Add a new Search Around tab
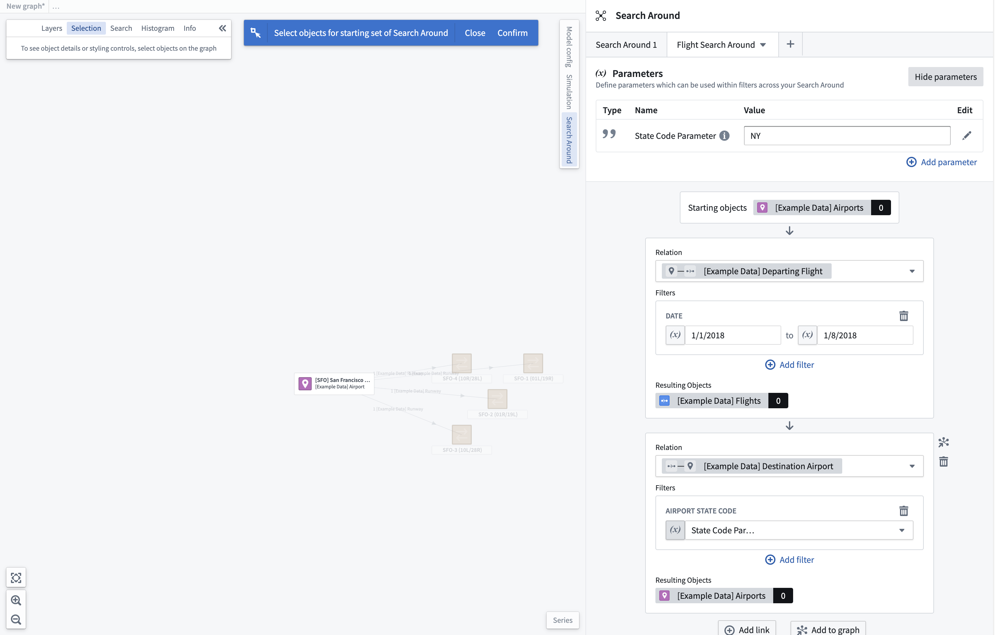 tap(790, 44)
